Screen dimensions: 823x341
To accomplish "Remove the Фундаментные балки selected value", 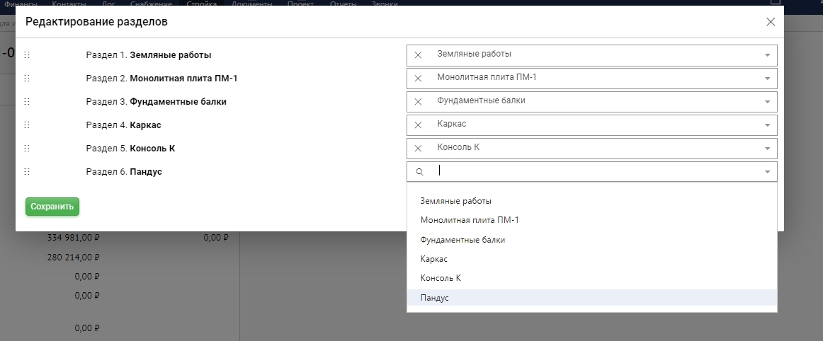I will pyautogui.click(x=418, y=102).
